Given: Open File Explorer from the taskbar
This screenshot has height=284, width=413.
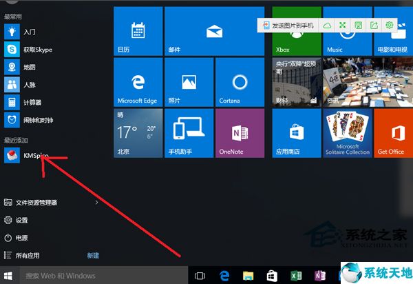Looking at the screenshot, I should click(x=248, y=276).
